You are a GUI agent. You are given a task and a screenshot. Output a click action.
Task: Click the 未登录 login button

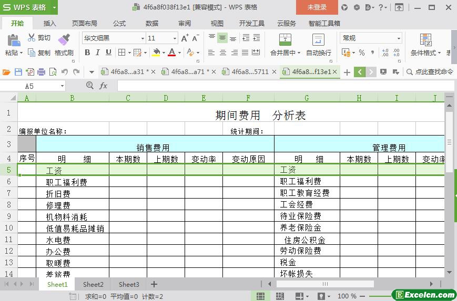click(x=317, y=7)
